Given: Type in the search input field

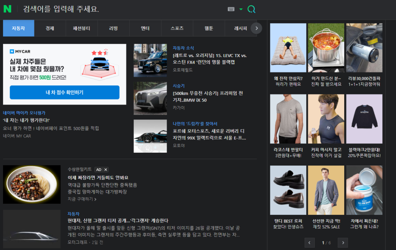Looking at the screenshot, I should pos(116,9).
